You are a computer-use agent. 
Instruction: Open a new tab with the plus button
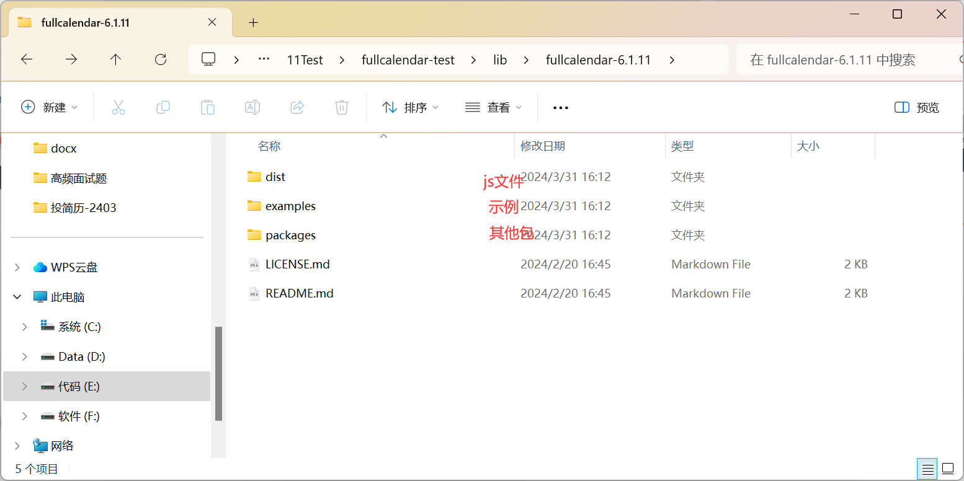[x=253, y=22]
